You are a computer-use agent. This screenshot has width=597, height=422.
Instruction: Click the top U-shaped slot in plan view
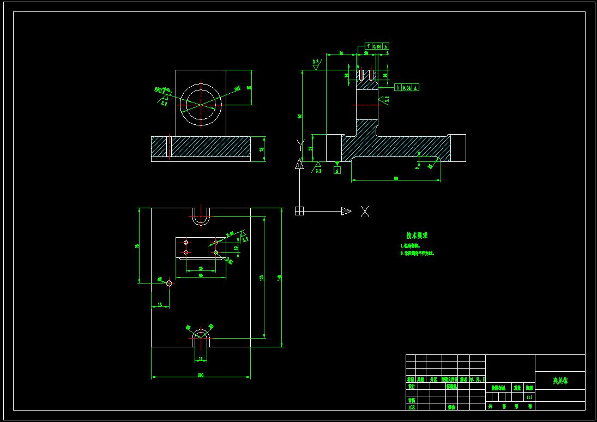(x=201, y=216)
